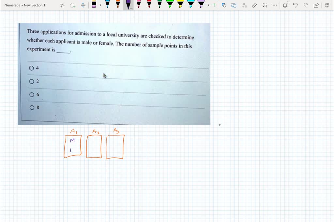Screen dimensions: 334x222
Task: Open the New Section 1 breadcrumb
Action: pos(35,5)
